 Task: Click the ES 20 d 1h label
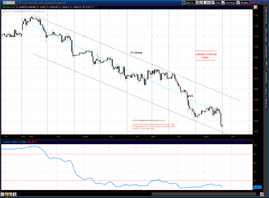(x=8, y=7)
